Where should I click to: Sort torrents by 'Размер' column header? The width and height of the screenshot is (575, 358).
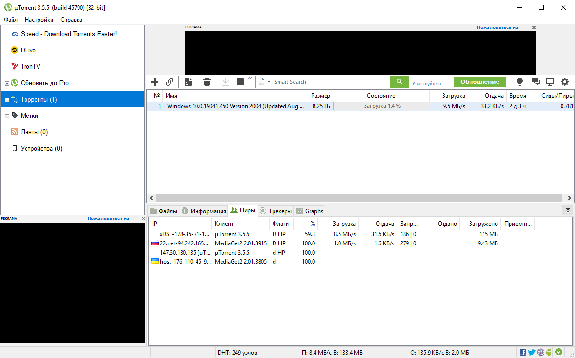(x=319, y=96)
